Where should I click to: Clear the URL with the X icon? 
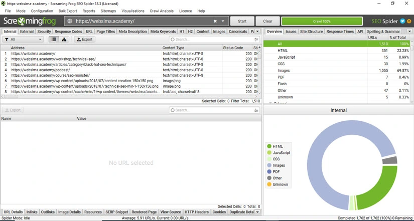point(215,22)
